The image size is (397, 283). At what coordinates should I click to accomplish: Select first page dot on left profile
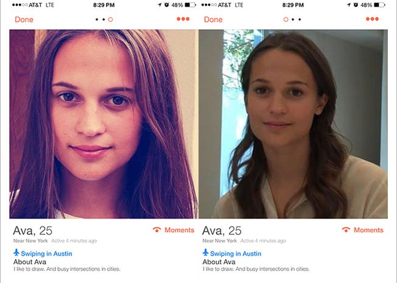tap(97, 19)
